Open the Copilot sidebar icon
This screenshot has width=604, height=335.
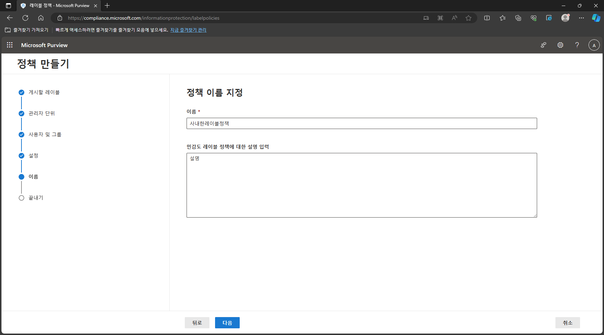pyautogui.click(x=596, y=18)
